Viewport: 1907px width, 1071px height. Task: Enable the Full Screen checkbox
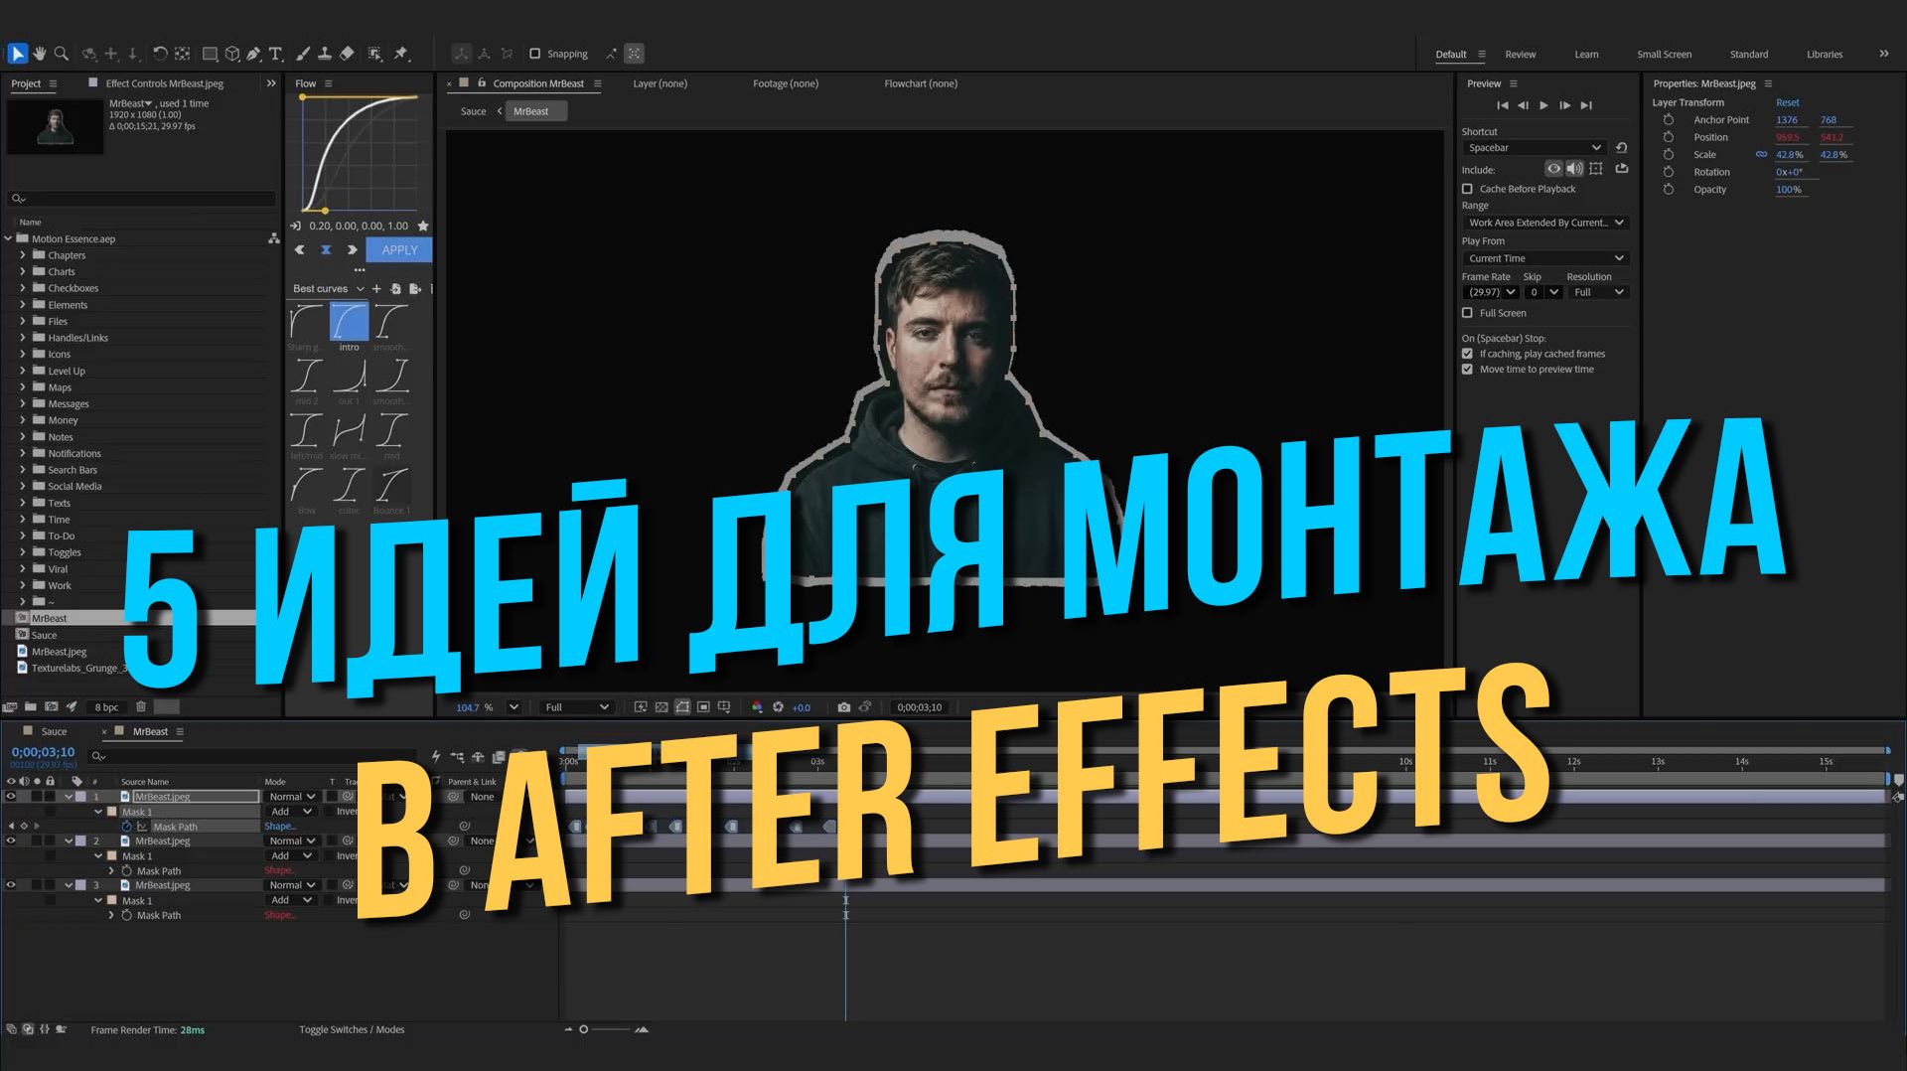[x=1467, y=313]
